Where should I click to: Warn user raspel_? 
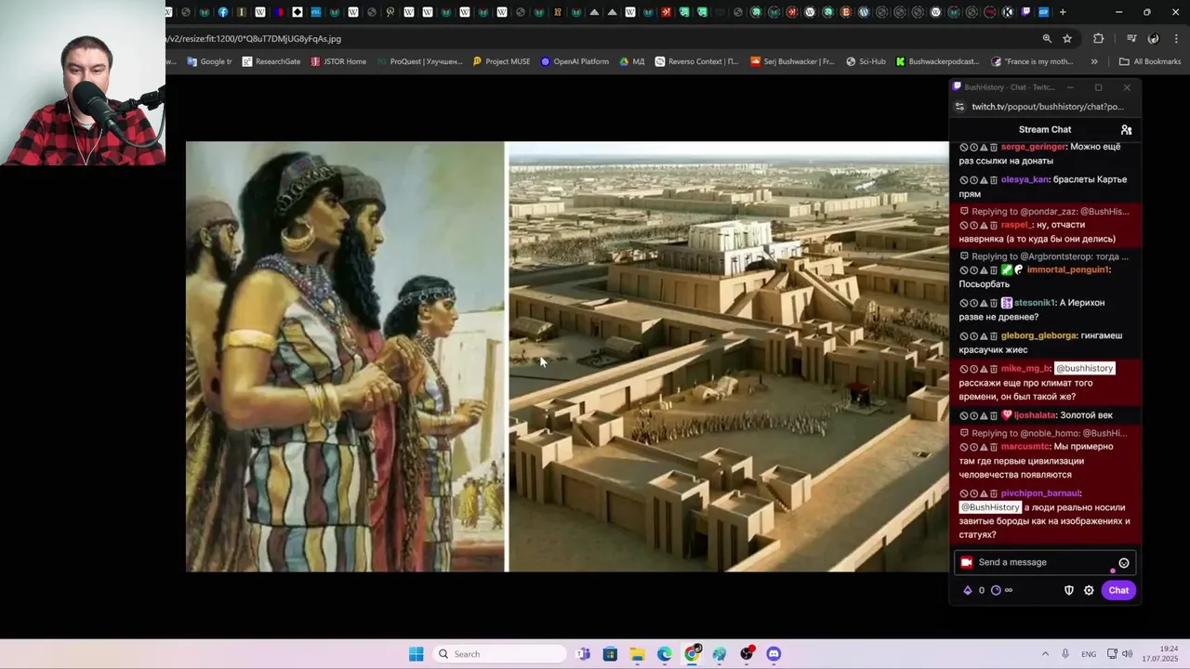[x=984, y=225]
